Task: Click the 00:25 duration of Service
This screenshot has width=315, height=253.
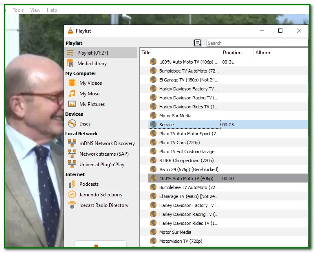Action: [x=228, y=125]
